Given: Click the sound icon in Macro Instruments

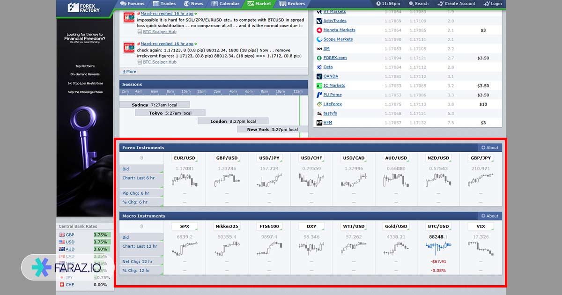Looking at the screenshot, I should 141,226.
